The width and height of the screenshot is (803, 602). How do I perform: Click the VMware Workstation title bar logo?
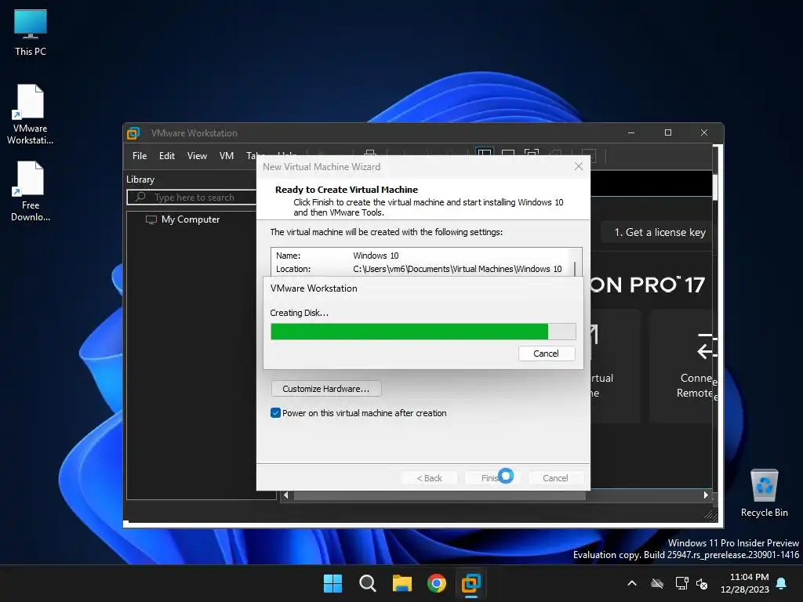tap(133, 133)
